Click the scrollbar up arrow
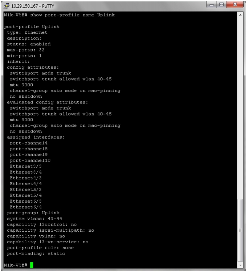 240,15
